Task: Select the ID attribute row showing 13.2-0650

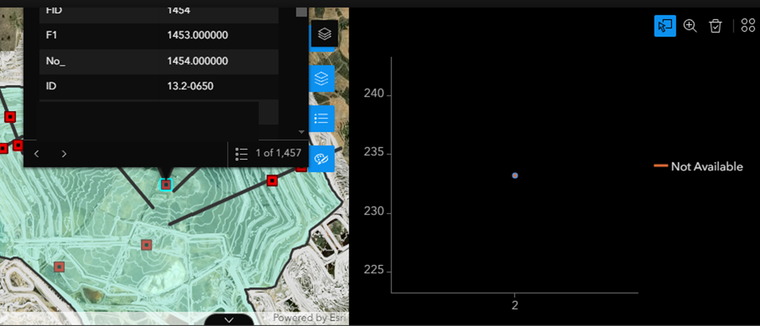Action: click(x=159, y=86)
